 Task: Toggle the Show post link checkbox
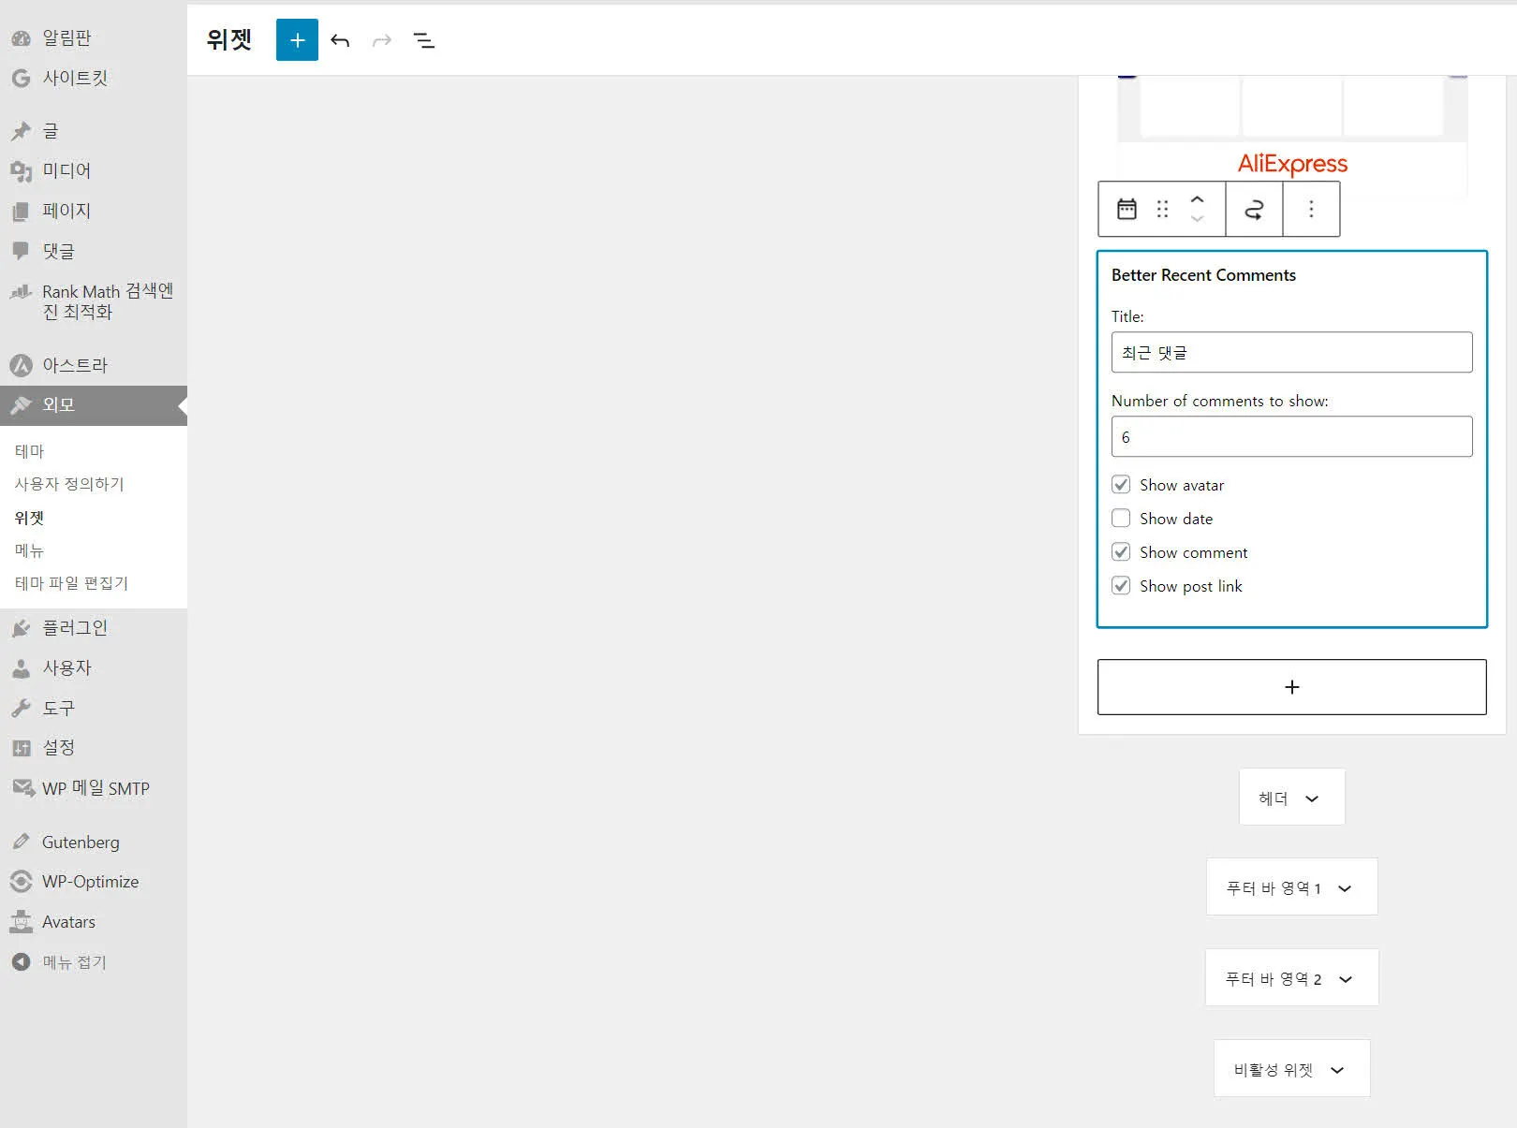click(1121, 586)
